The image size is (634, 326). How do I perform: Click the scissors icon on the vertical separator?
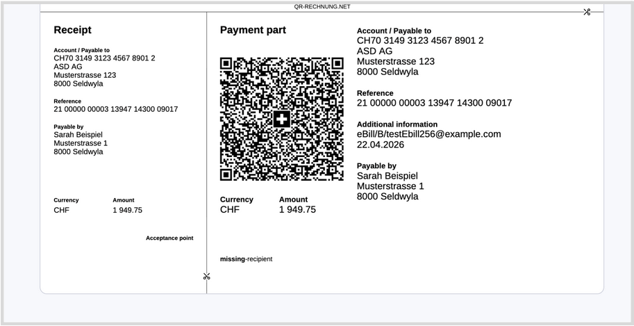click(x=207, y=277)
